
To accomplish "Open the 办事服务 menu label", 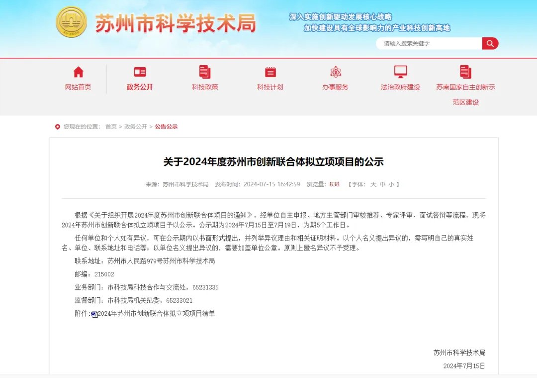I will pyautogui.click(x=335, y=87).
